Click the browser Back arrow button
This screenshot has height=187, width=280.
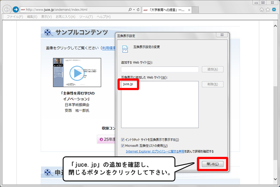[x=7, y=9]
